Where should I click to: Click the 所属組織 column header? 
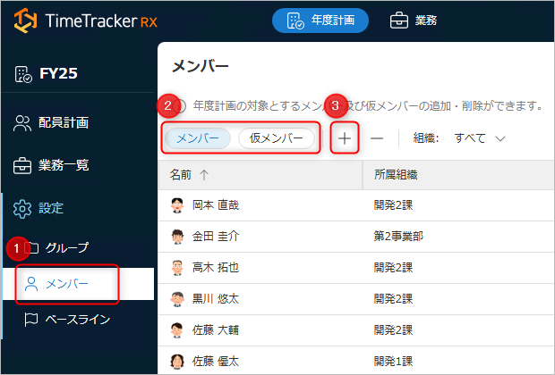click(396, 175)
